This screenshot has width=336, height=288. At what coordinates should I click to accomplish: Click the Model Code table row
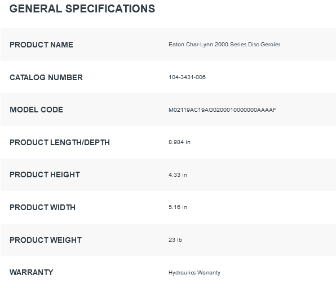click(168, 110)
